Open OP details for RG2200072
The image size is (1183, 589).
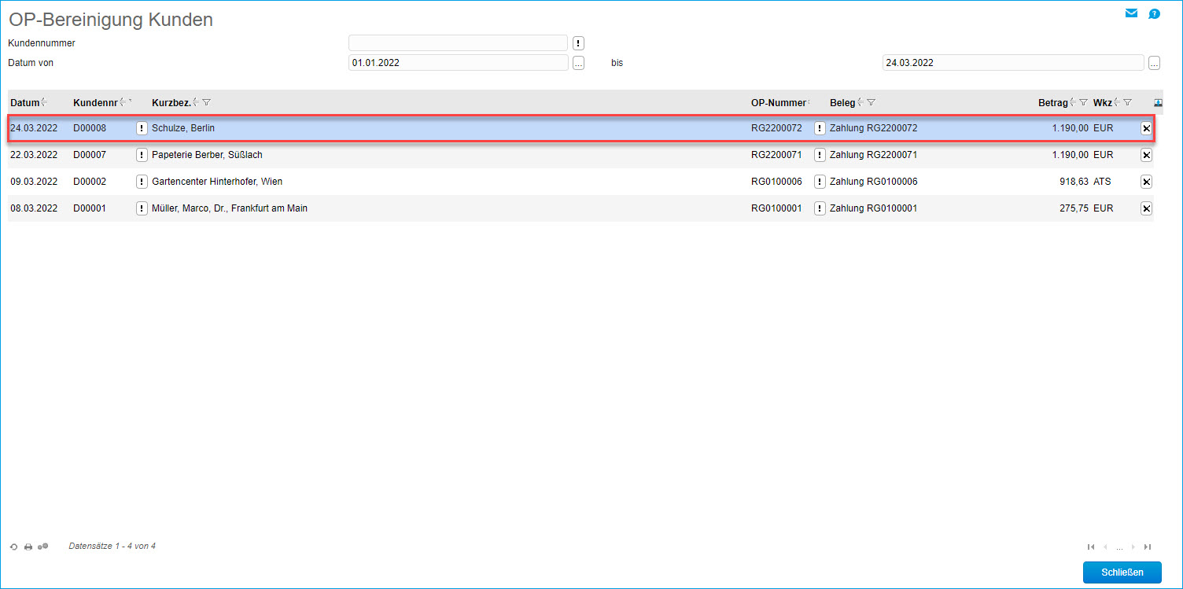tap(820, 128)
